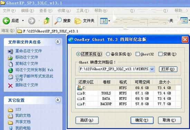Select the 备份系统 radio button
Viewport: 190px width, 130px height.
coord(108,54)
